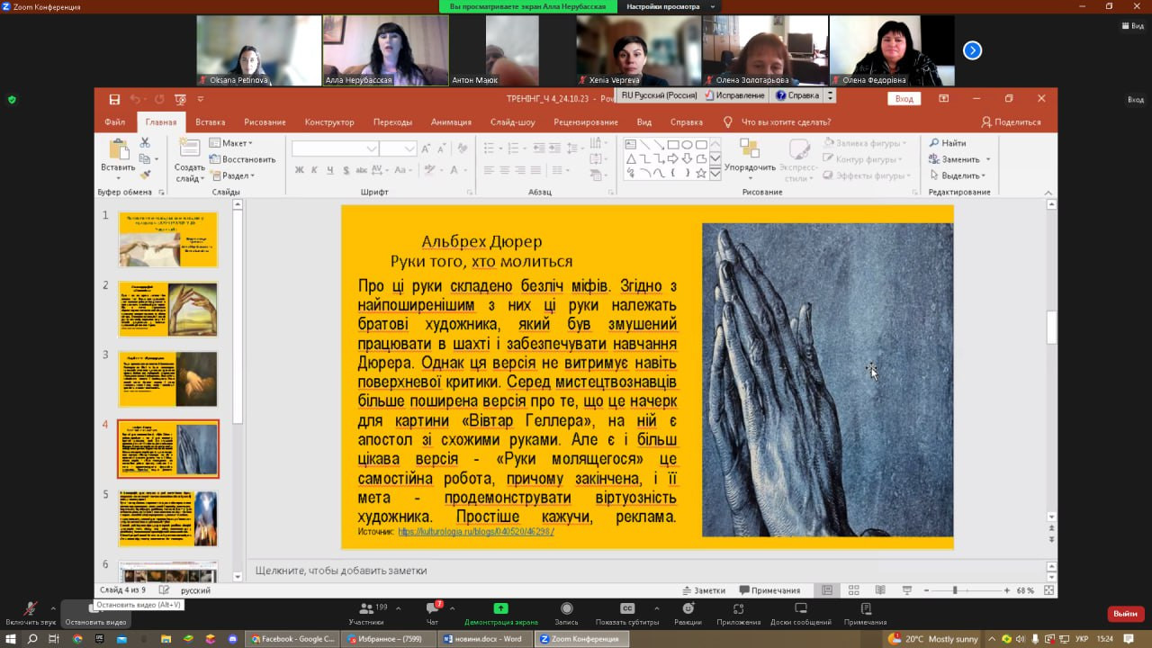Open the Анимация ribbon tab
Viewport: 1152px width, 648px height.
pyautogui.click(x=450, y=121)
